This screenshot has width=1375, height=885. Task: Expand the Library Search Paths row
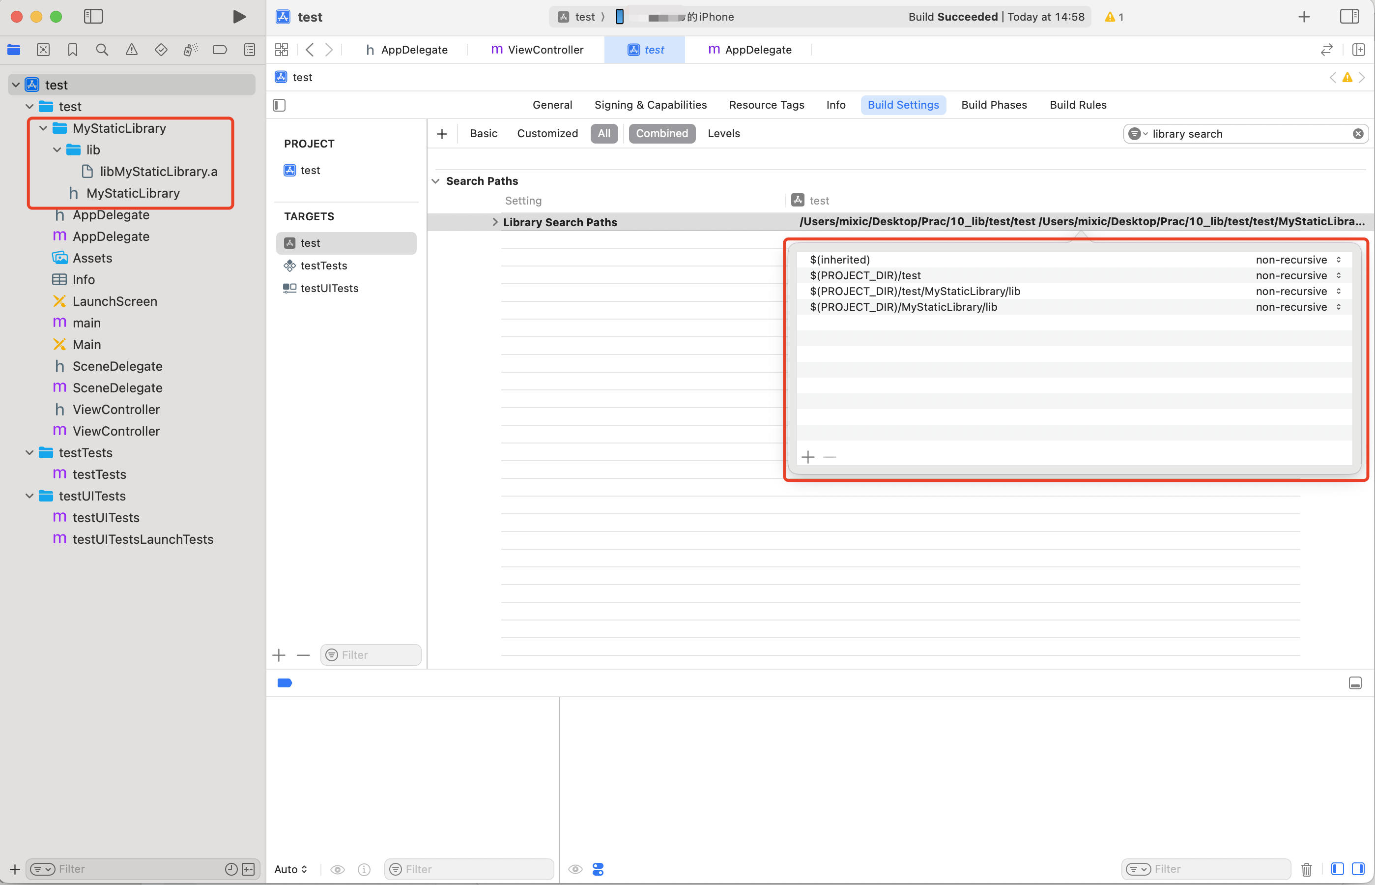pos(494,222)
